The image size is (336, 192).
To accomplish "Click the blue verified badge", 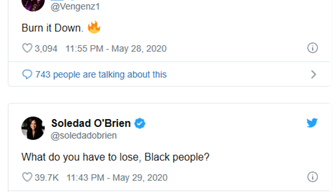I will (x=140, y=124).
